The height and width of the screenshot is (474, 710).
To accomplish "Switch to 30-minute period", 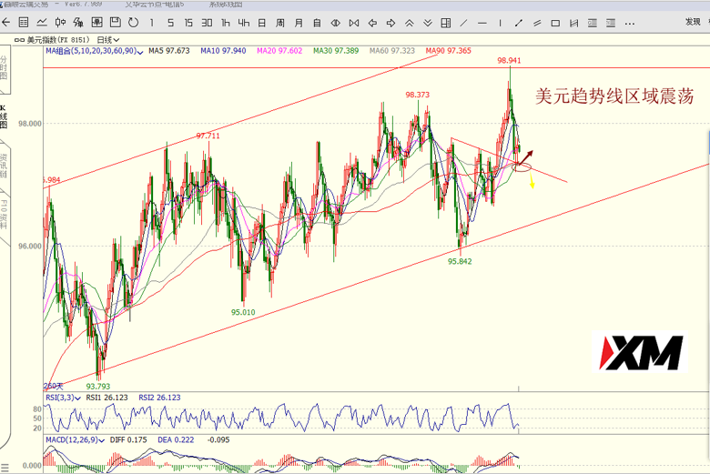I will tap(207, 23).
